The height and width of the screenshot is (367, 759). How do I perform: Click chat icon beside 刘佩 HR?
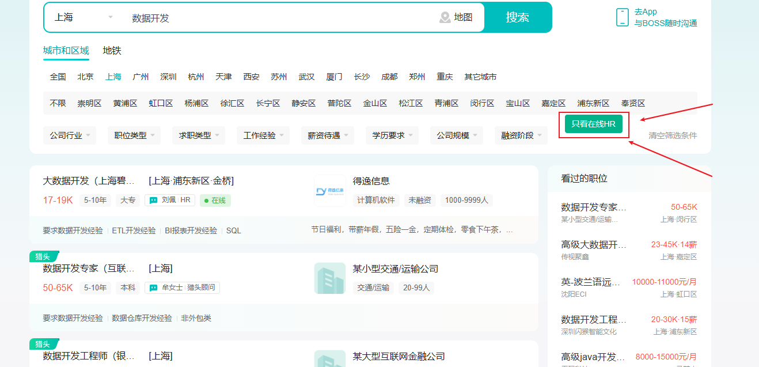[154, 200]
